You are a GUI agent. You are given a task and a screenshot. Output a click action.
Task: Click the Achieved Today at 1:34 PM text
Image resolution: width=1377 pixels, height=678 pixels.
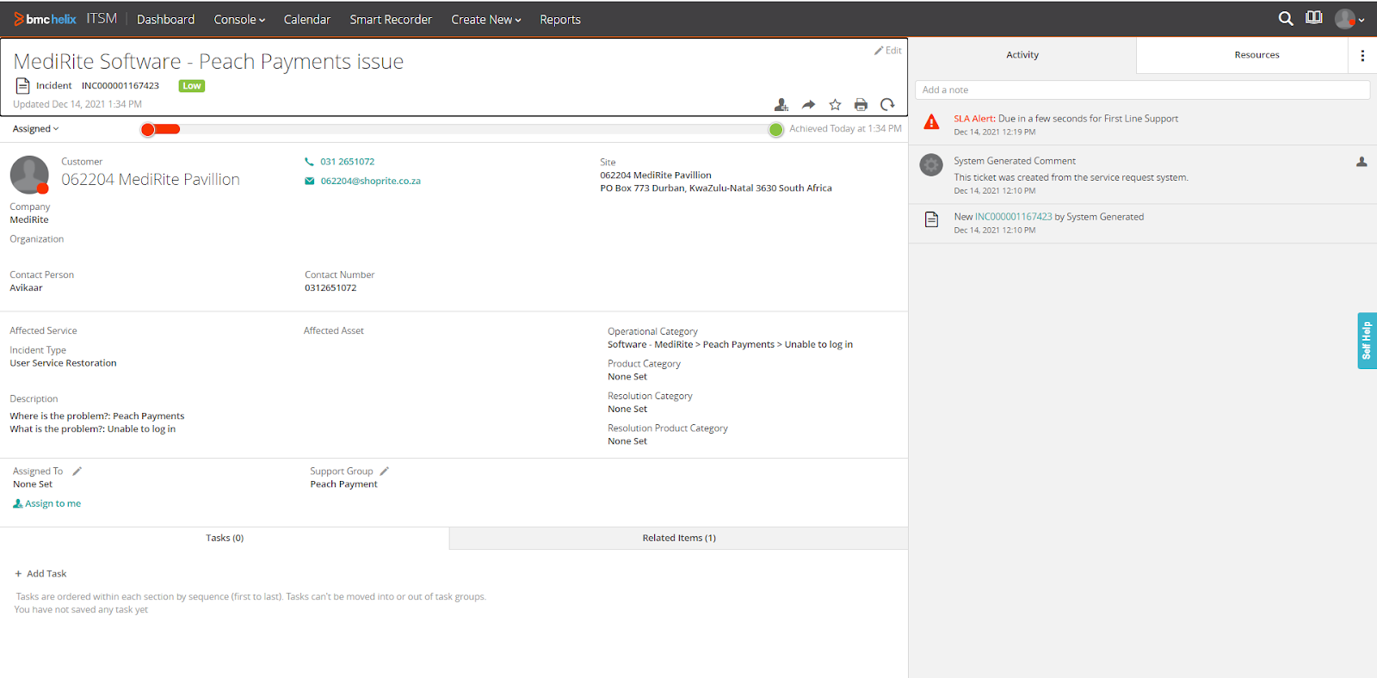tap(845, 129)
